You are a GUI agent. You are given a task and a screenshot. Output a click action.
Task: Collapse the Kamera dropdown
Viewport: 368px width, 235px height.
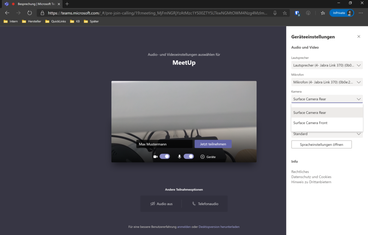tap(327, 99)
